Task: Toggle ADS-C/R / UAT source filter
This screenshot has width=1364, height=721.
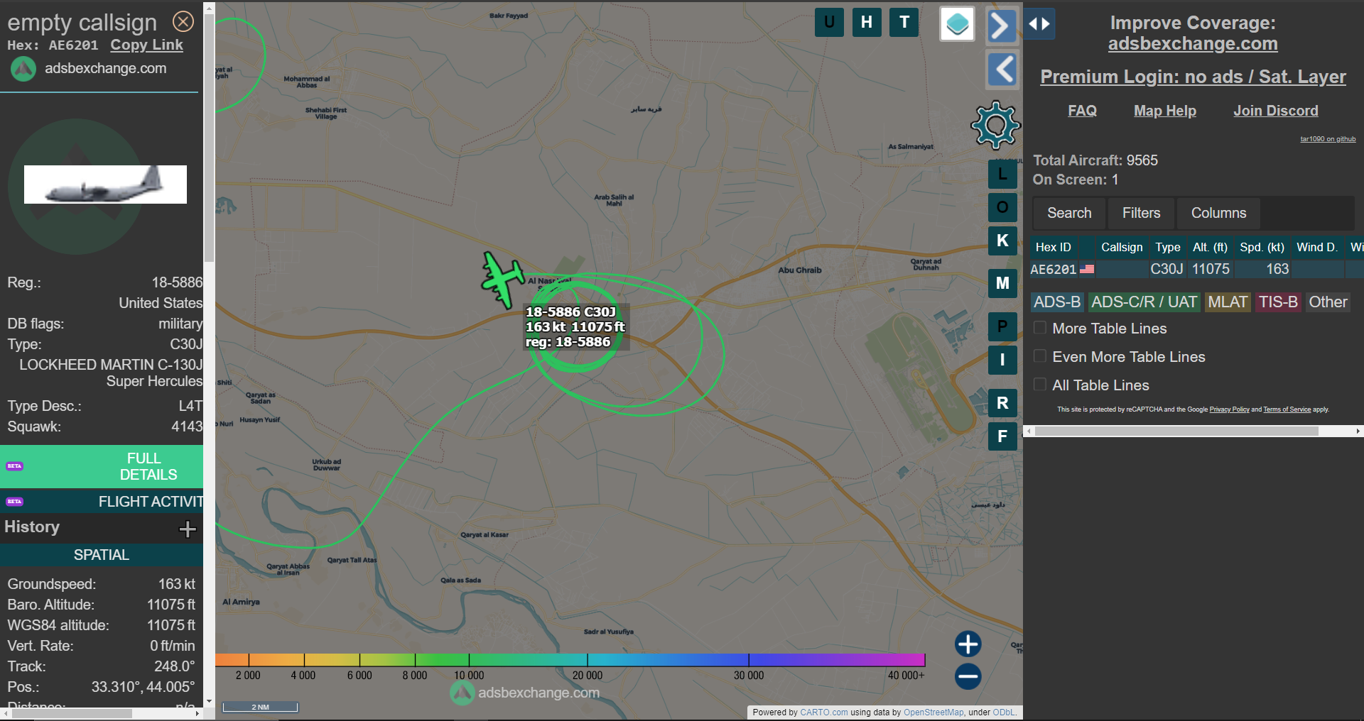Action: pyautogui.click(x=1144, y=302)
